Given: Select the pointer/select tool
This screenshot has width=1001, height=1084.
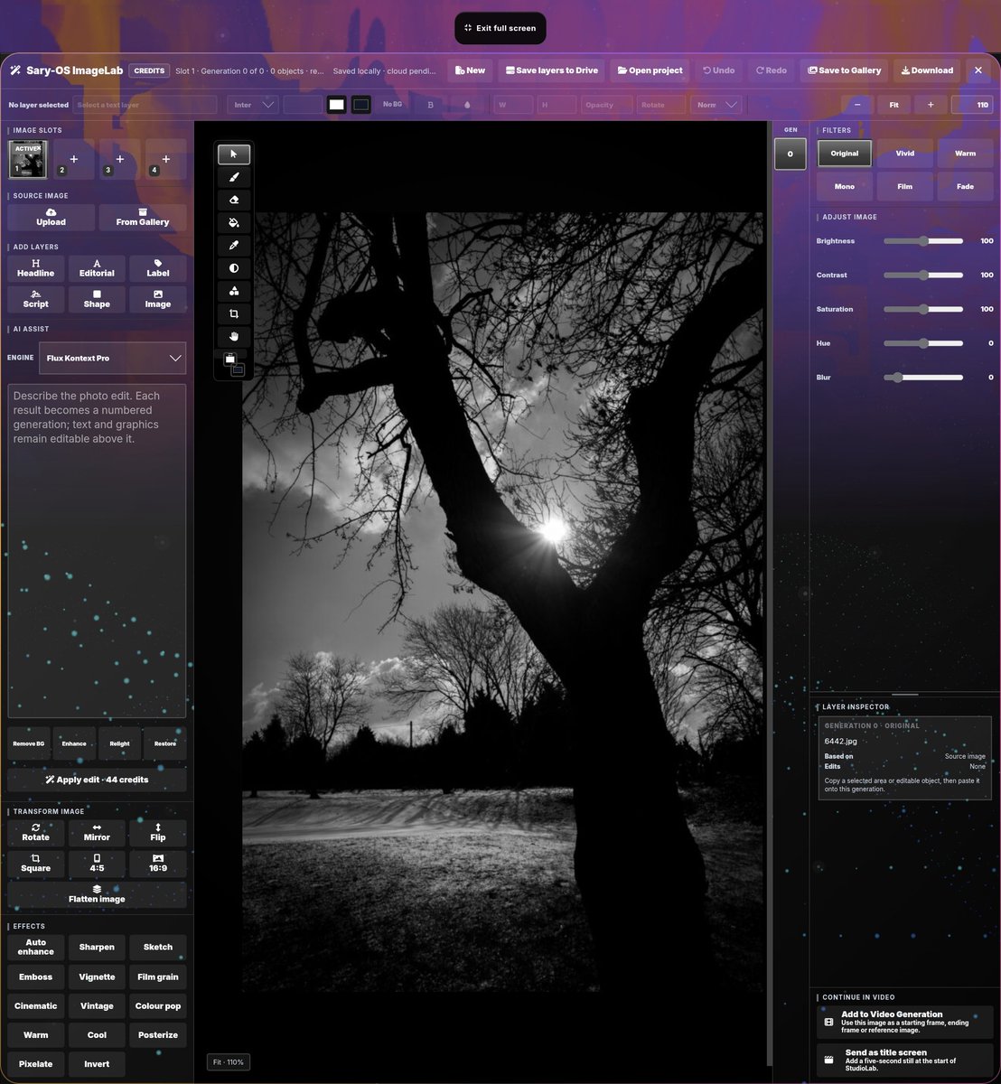Looking at the screenshot, I should [234, 154].
